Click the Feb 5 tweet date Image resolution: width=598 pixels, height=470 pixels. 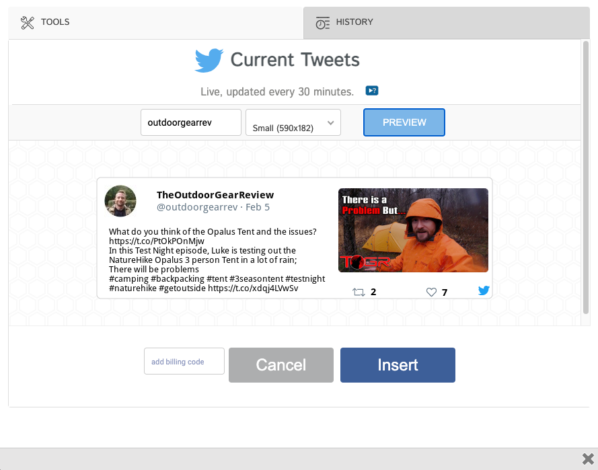click(258, 207)
